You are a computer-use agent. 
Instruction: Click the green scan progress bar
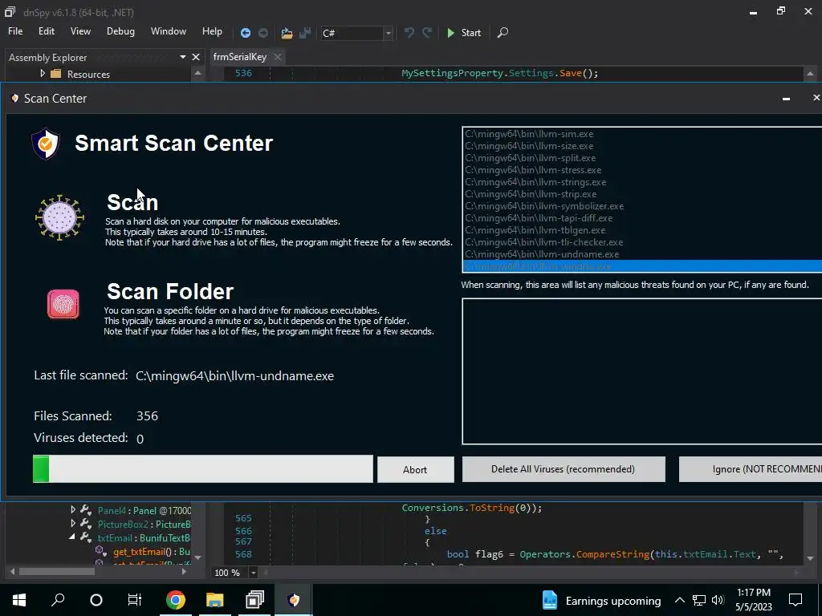[x=203, y=468]
